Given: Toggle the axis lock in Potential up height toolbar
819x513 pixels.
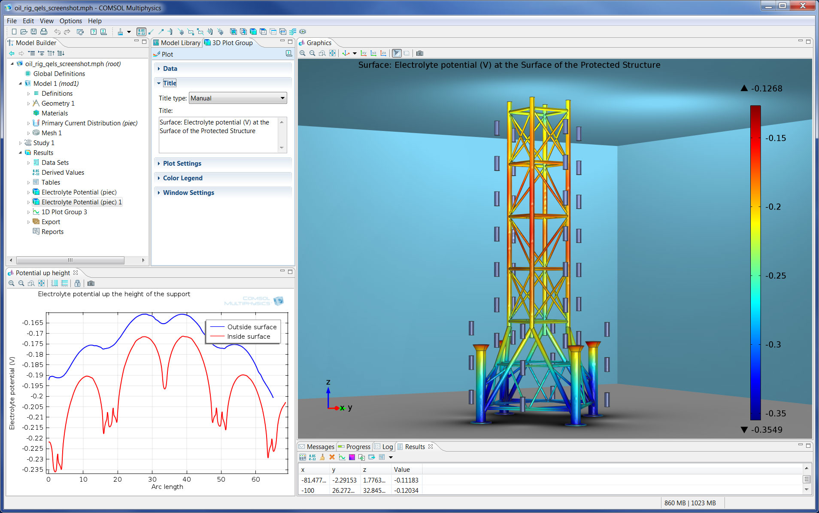Looking at the screenshot, I should 78,283.
